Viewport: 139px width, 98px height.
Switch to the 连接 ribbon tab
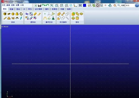(11, 9)
